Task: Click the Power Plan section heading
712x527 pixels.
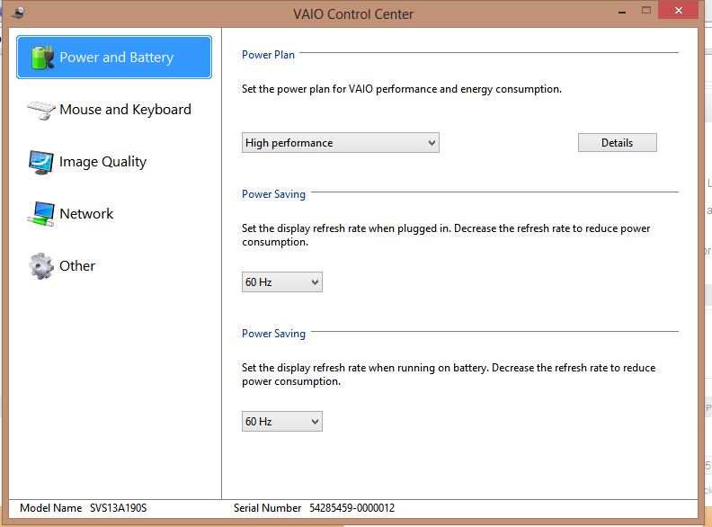Action: click(x=269, y=55)
